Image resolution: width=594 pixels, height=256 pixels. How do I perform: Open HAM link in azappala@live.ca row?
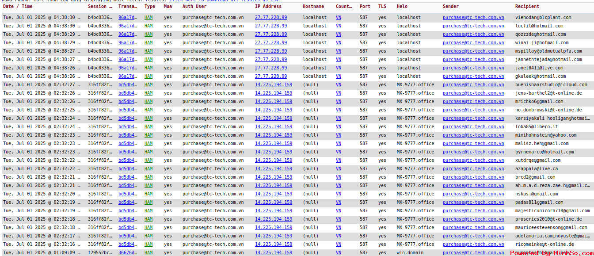[x=148, y=169]
